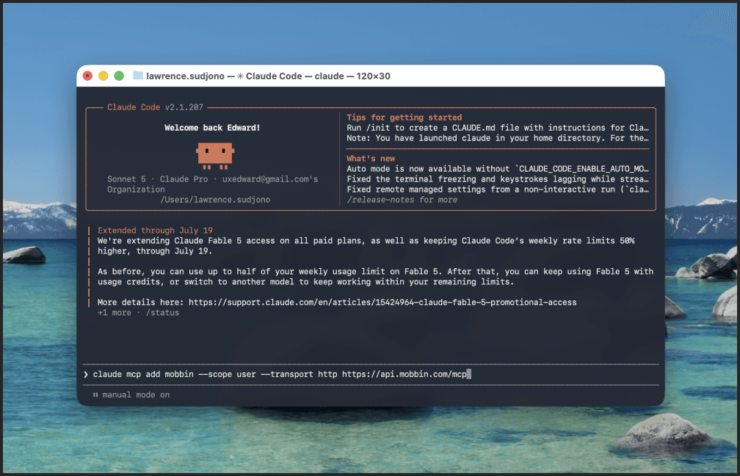
Task: Open the support.claude.com promotional access link
Action: [382, 302]
